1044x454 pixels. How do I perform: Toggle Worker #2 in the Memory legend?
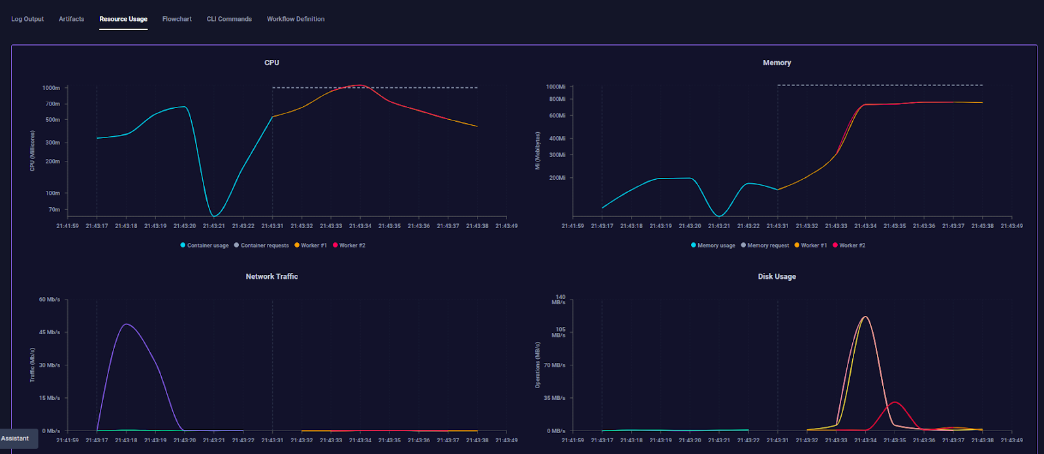click(x=849, y=246)
